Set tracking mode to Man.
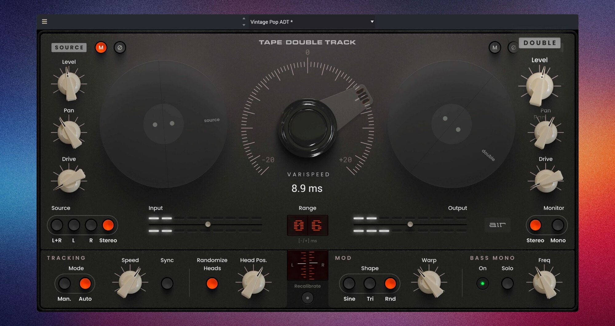Viewport: 615px width, 326px height. [x=65, y=283]
